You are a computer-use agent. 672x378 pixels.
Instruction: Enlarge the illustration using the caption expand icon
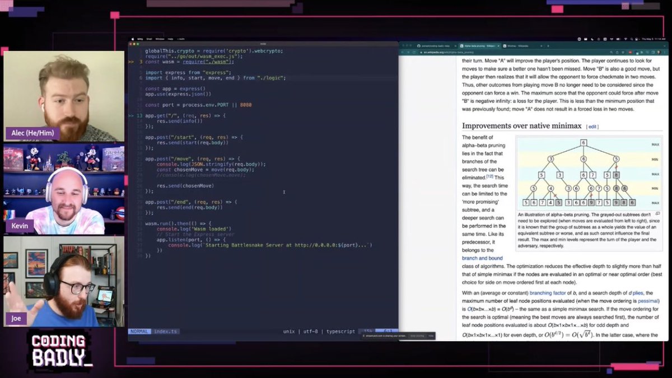tap(657, 214)
